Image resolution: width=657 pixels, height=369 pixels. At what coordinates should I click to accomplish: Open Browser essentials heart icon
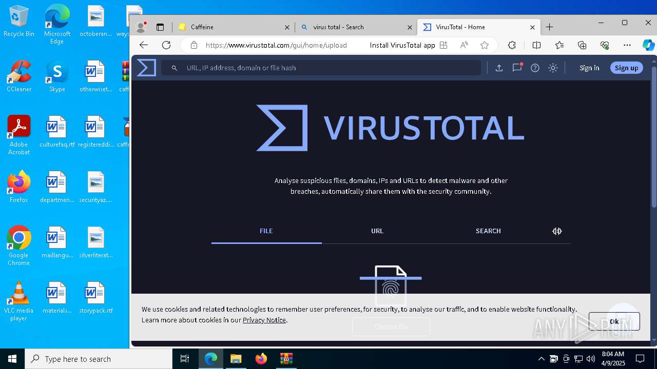coord(605,45)
